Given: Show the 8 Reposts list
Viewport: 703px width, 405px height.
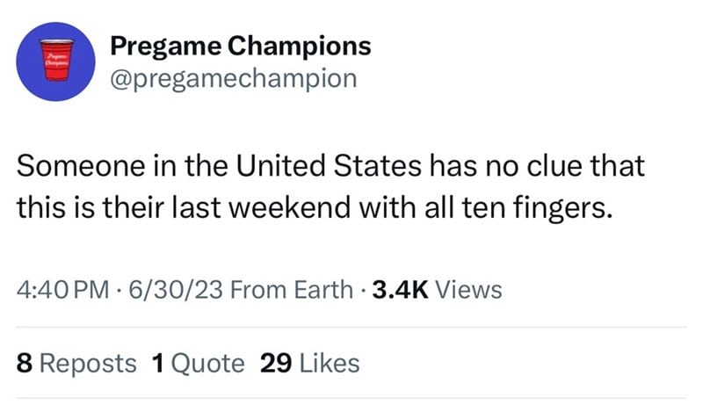Looking at the screenshot, I should [76, 363].
